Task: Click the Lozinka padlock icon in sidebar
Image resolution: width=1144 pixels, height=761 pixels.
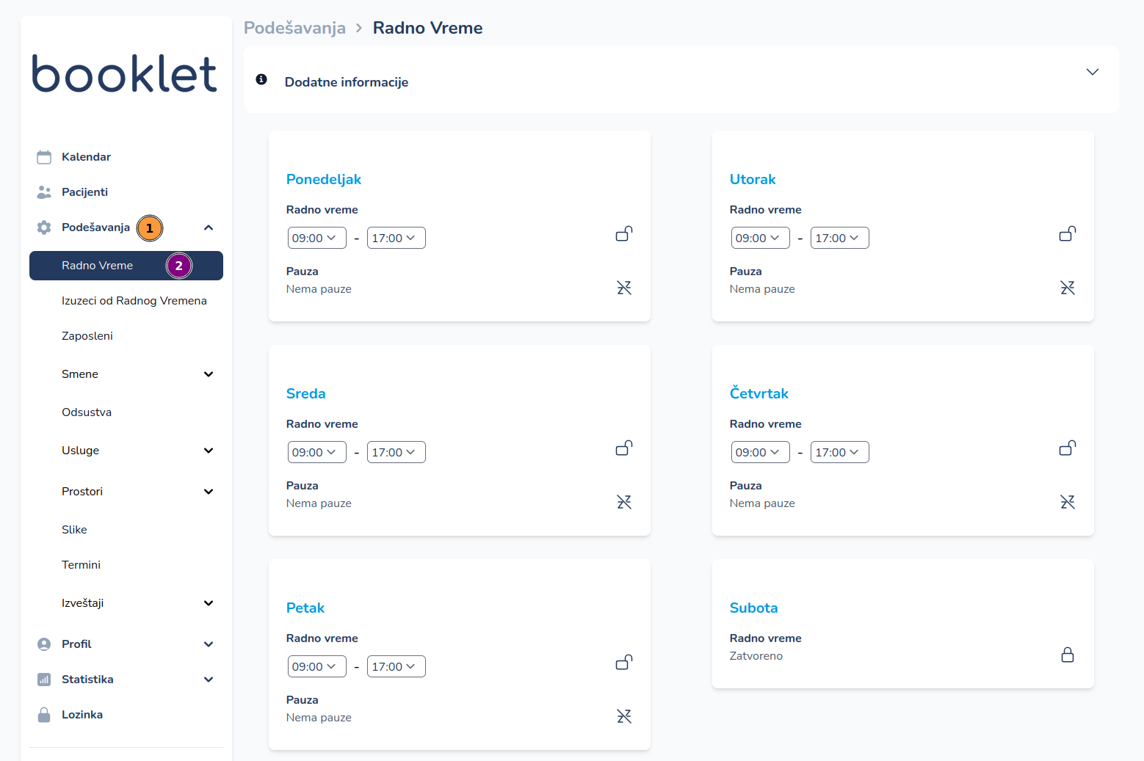Action: [x=44, y=715]
